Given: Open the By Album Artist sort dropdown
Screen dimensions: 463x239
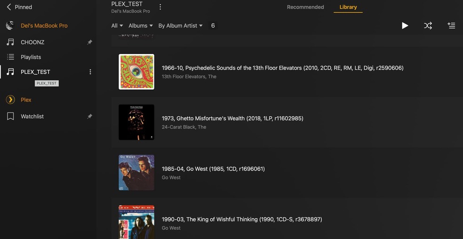Looking at the screenshot, I should coord(180,26).
